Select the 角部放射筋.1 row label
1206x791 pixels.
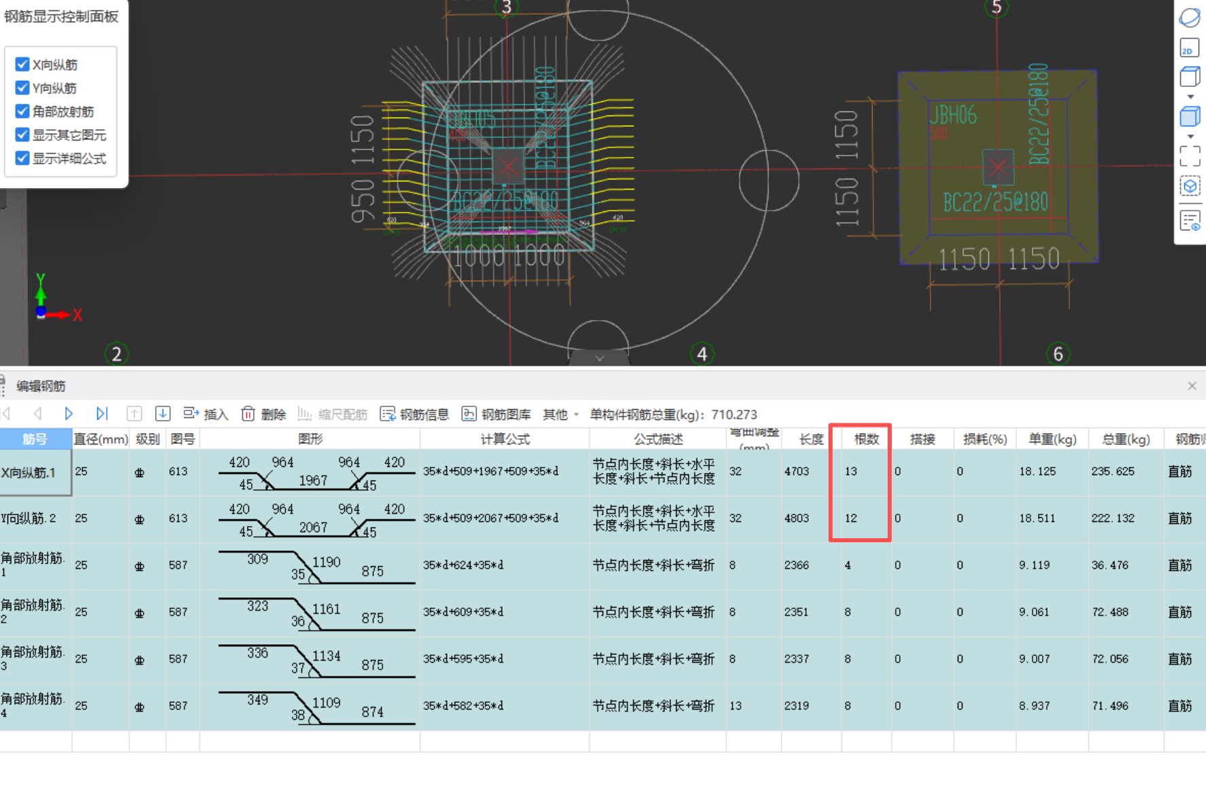point(35,565)
